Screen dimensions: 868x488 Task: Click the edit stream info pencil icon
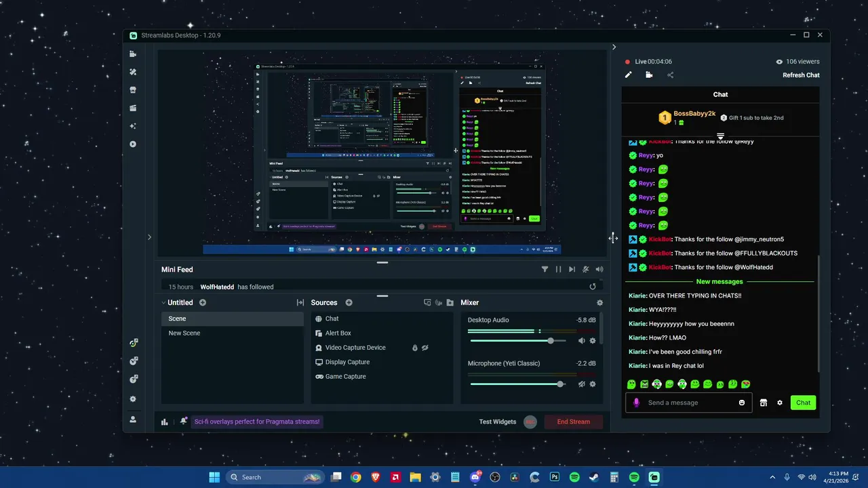point(629,75)
